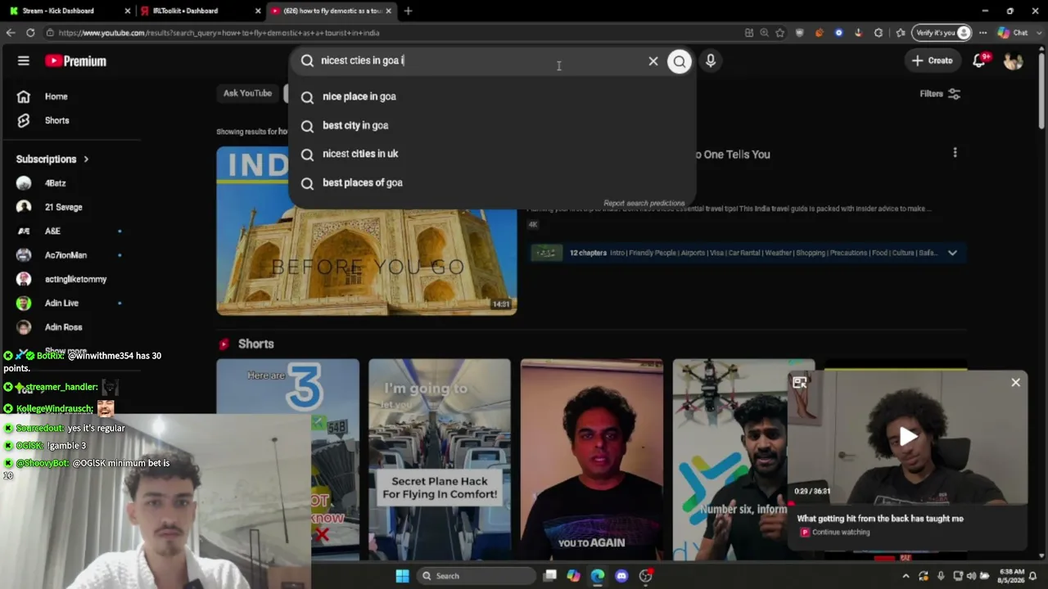Open OBS Studio from the taskbar
The height and width of the screenshot is (589, 1048).
coord(646,576)
